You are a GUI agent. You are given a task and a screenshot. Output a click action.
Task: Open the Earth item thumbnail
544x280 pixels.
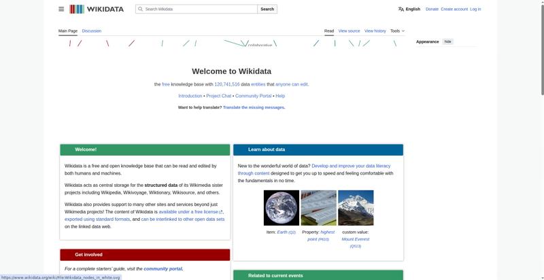[281, 207]
